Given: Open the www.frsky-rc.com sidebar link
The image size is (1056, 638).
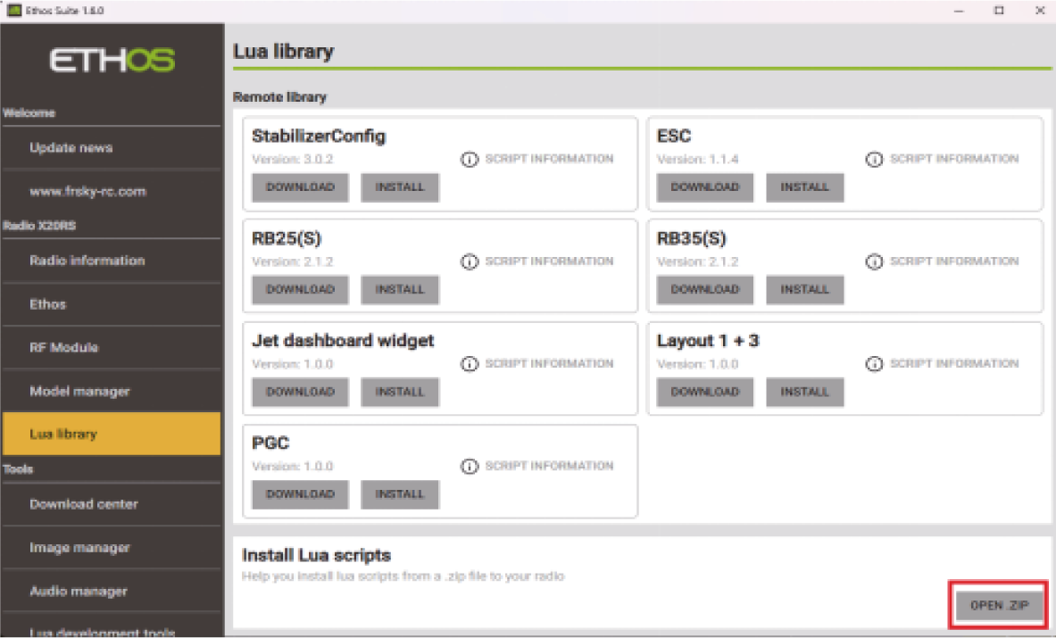Looking at the screenshot, I should click(87, 191).
